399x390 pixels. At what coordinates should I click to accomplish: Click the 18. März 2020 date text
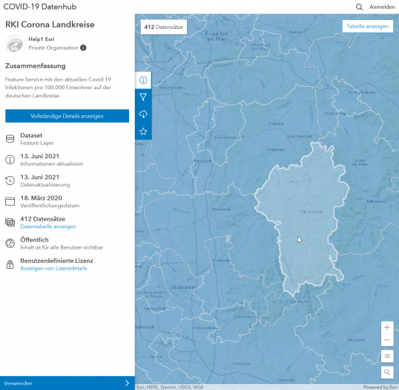41,198
